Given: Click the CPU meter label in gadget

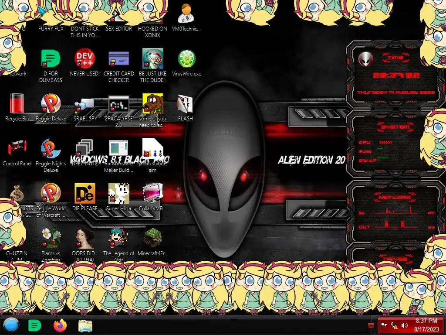Looking at the screenshot, I should [365, 142].
